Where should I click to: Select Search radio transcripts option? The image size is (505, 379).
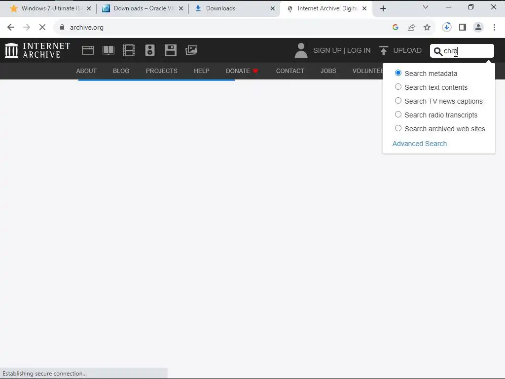pyautogui.click(x=398, y=114)
